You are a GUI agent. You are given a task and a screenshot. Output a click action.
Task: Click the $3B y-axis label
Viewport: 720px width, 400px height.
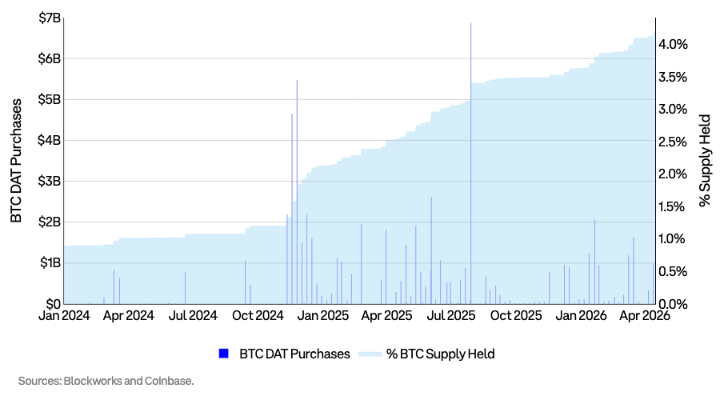point(50,181)
